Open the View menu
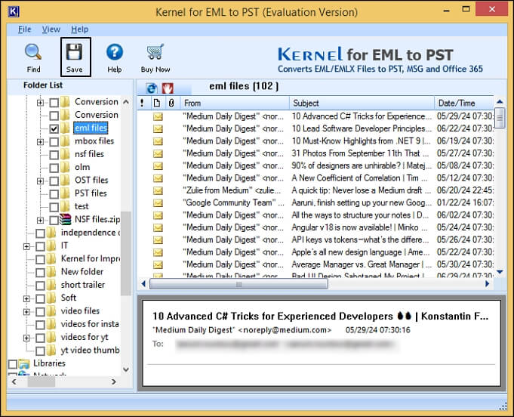Viewport: 514px width, 417px height. (51, 29)
